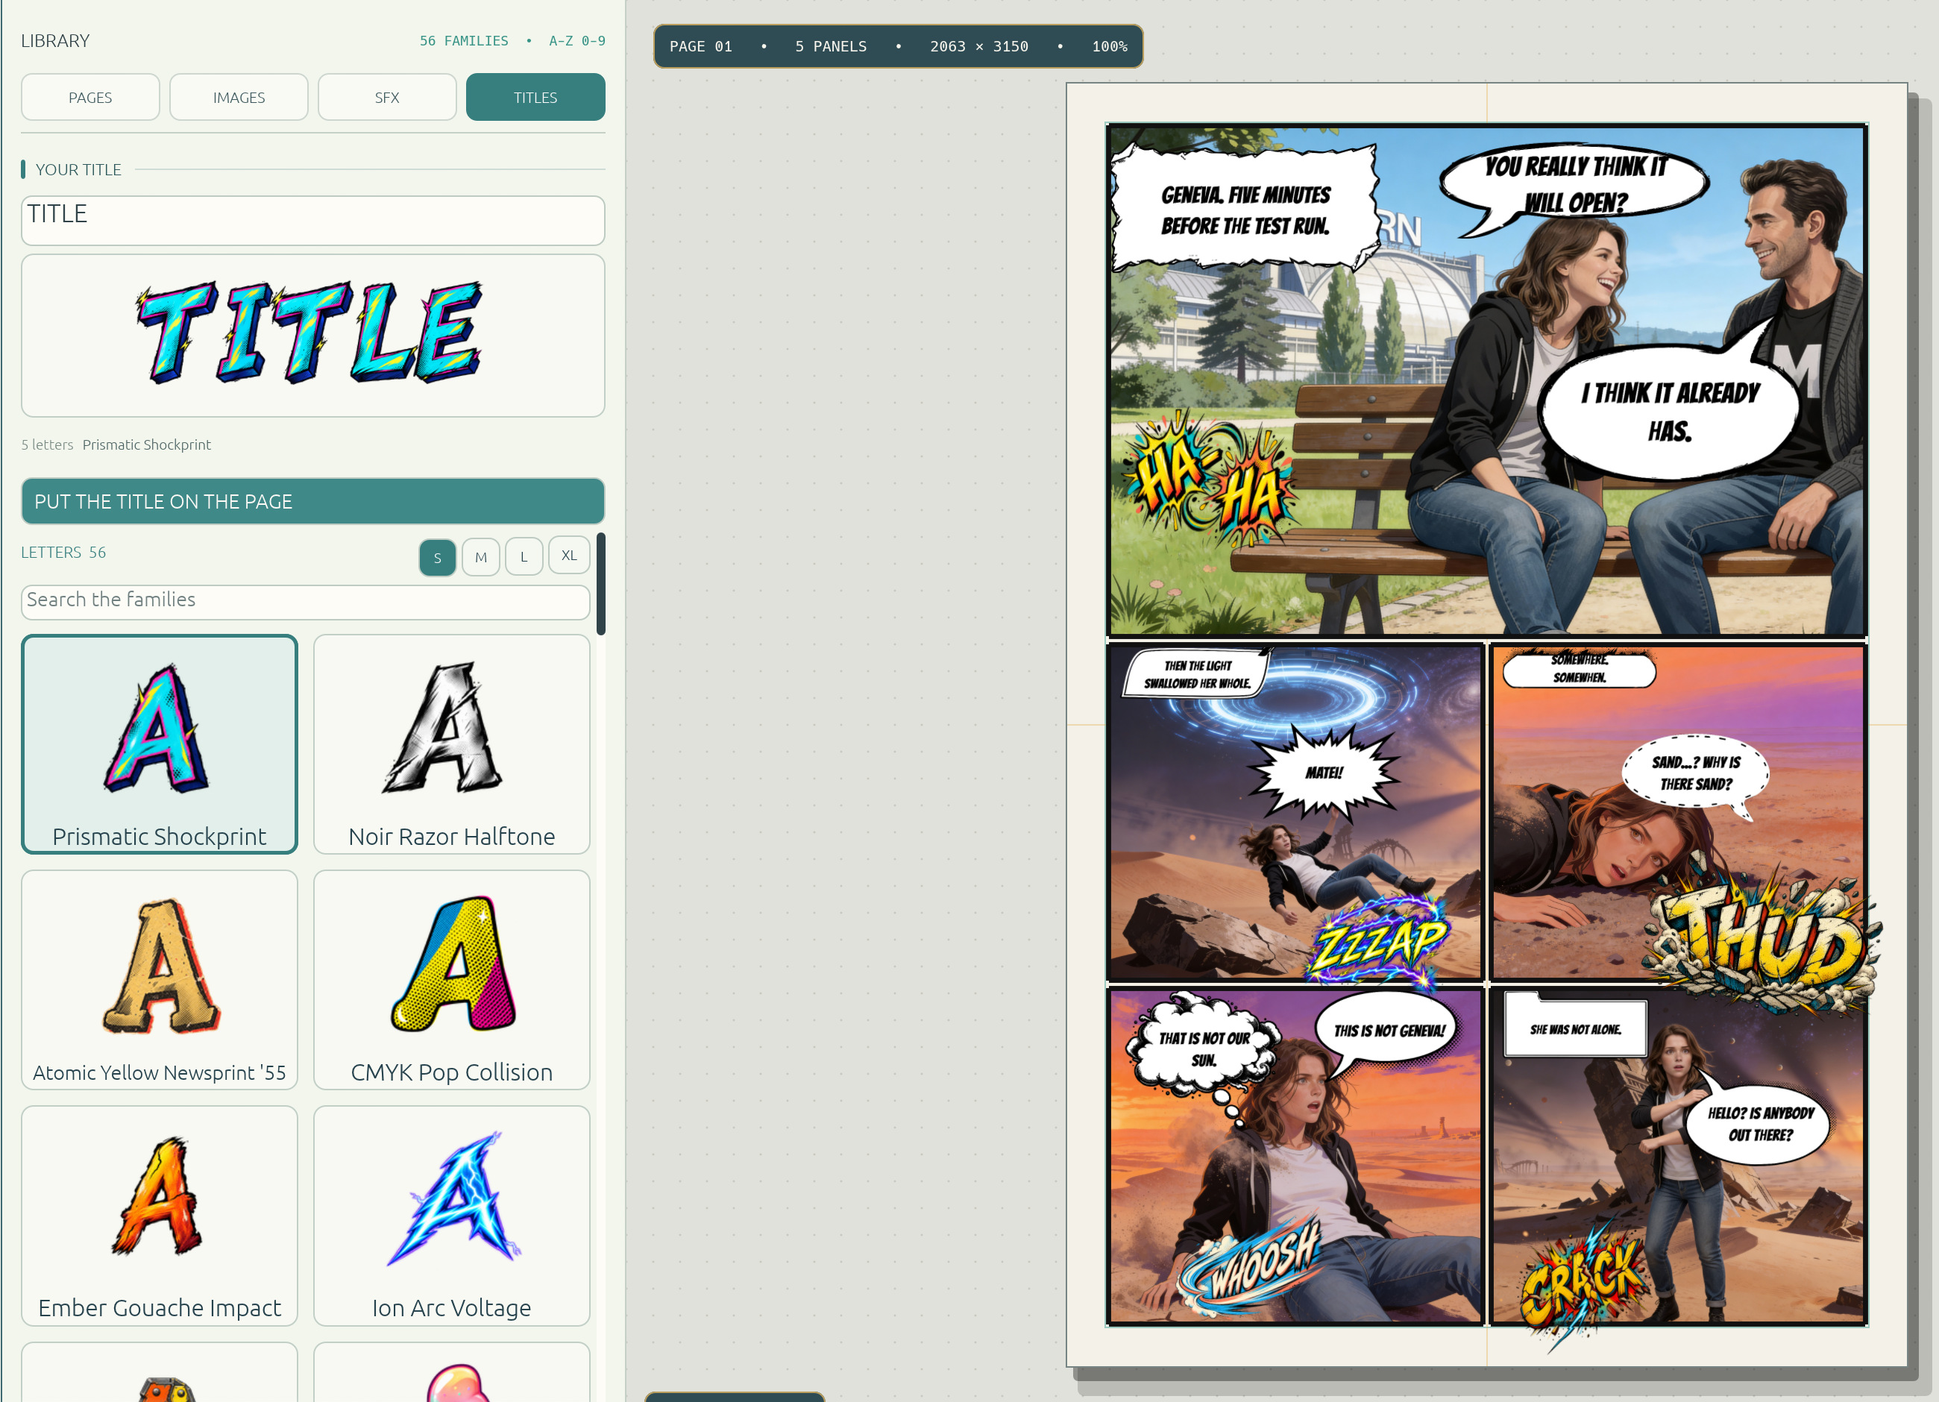Click the library panel scrollbar thumb
Viewport: 1939px width, 1402px height.
click(601, 584)
